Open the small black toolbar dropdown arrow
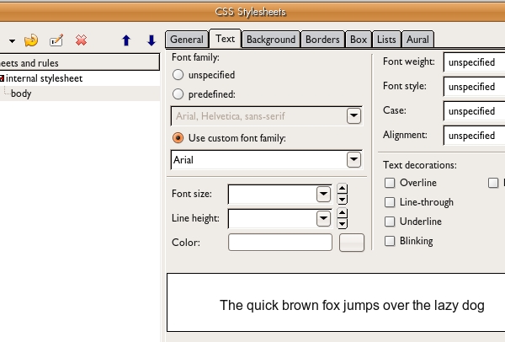Viewport: 505px width, 342px height. click(12, 40)
